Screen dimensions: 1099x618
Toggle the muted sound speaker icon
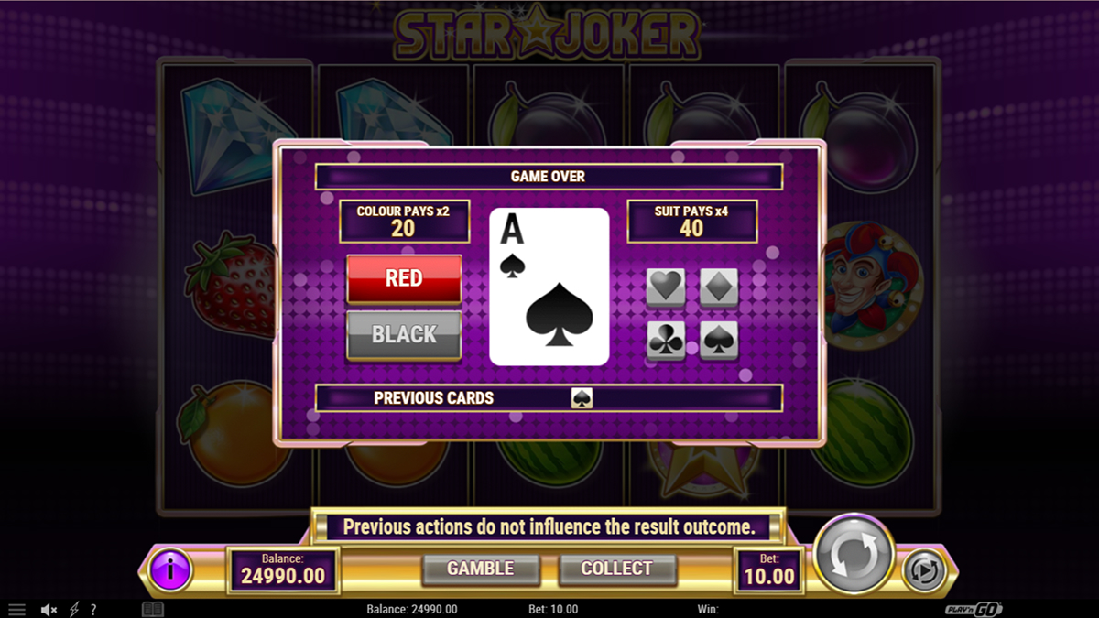coord(49,609)
